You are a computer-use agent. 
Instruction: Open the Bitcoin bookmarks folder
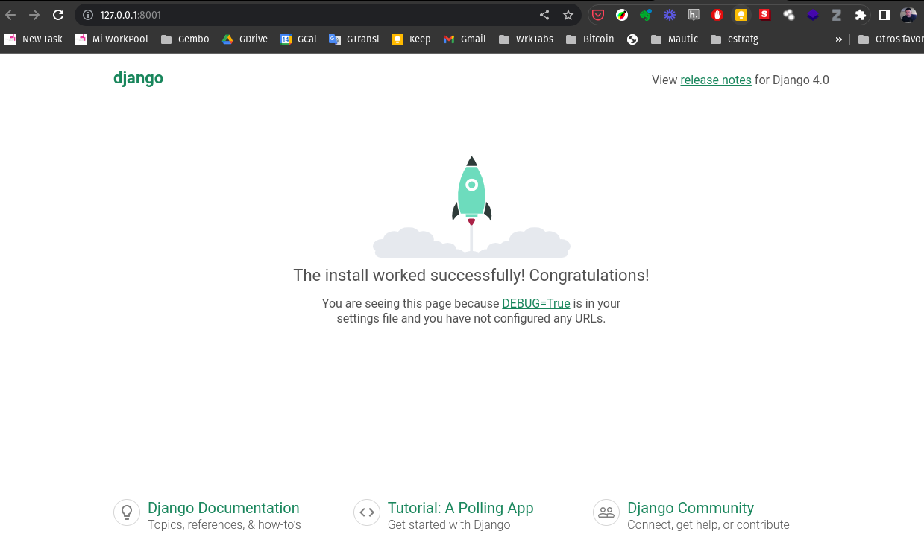[590, 39]
